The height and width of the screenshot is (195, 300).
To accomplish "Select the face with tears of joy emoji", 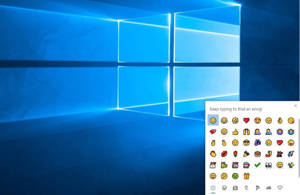I will [224, 121].
